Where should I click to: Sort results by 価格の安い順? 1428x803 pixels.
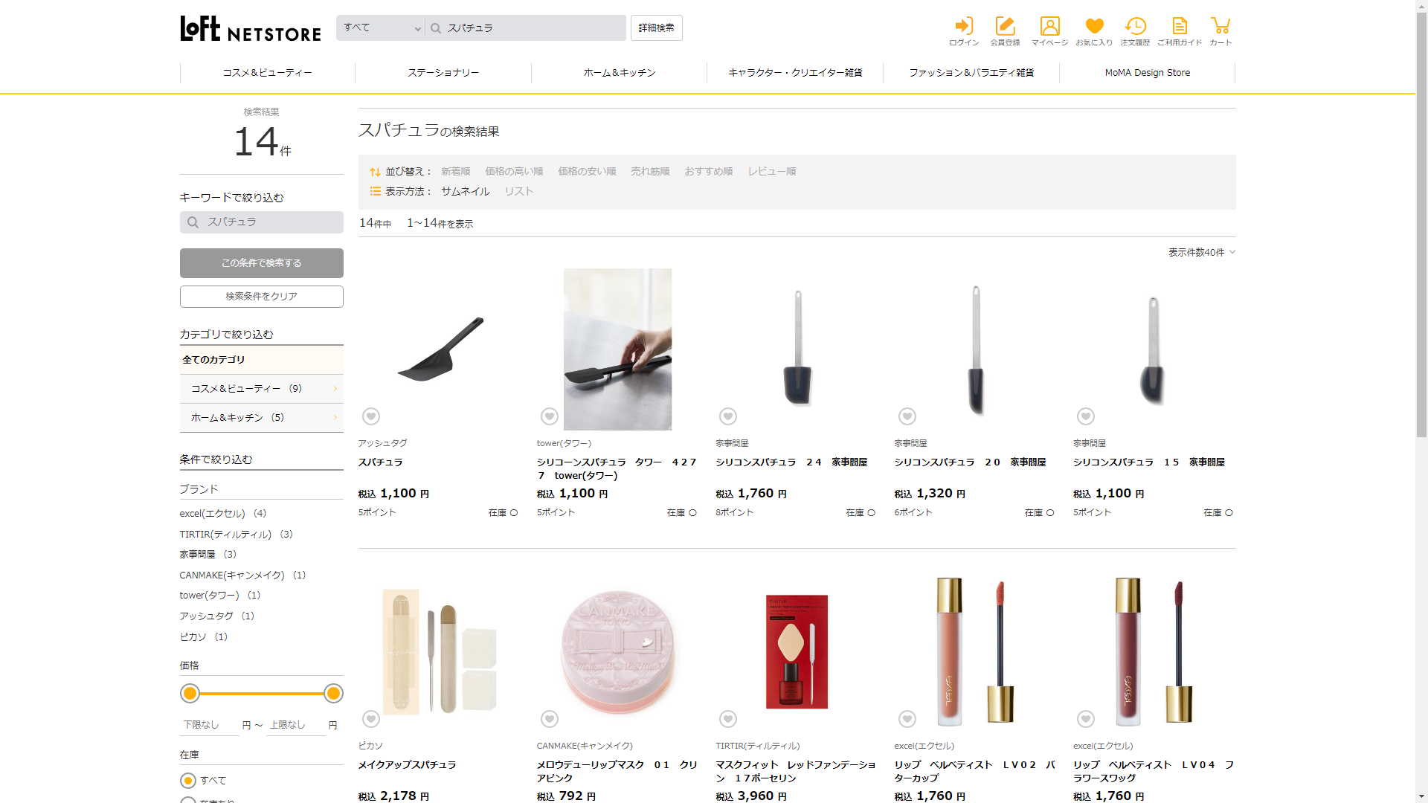point(587,172)
